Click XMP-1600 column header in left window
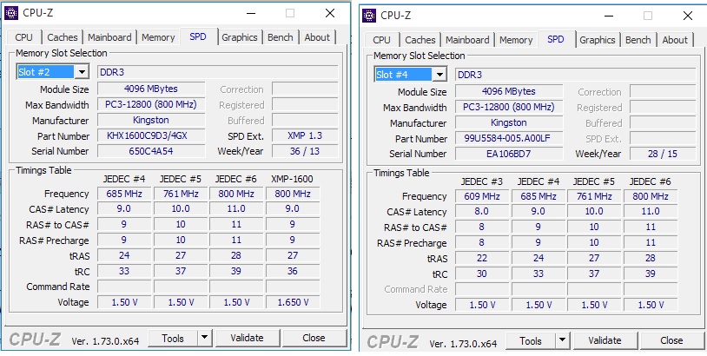Screen dimensions: 707x356 coord(292,179)
